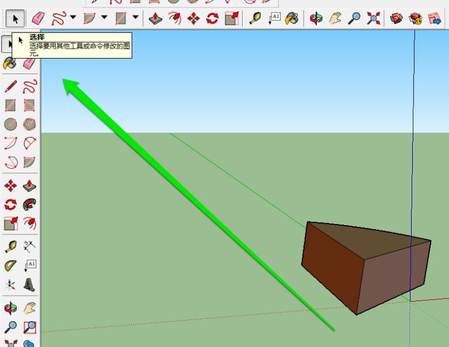The width and height of the screenshot is (449, 347).
Task: Select the Follow Me tool in left palette
Action: 29,205
